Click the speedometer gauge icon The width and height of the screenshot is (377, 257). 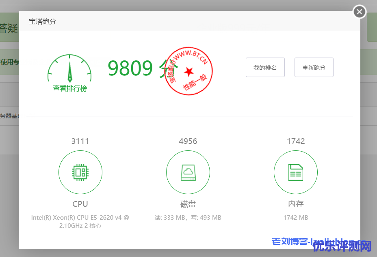click(69, 69)
